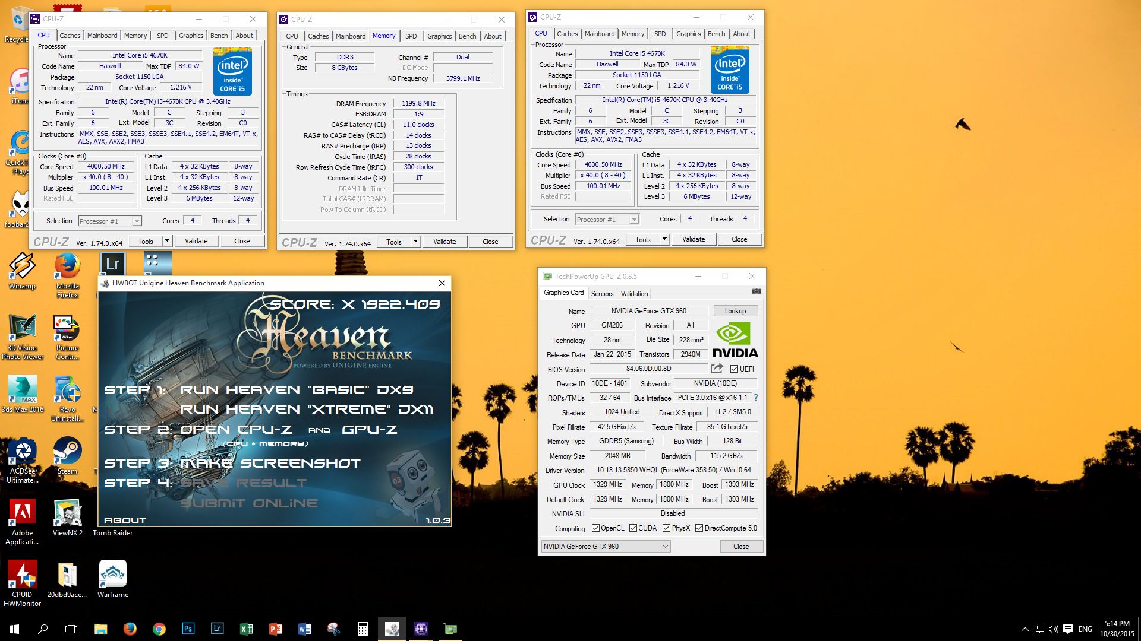Toggle the UEFI checkbox in GPU-Z
Screen dimensions: 1141x641
[734, 369]
